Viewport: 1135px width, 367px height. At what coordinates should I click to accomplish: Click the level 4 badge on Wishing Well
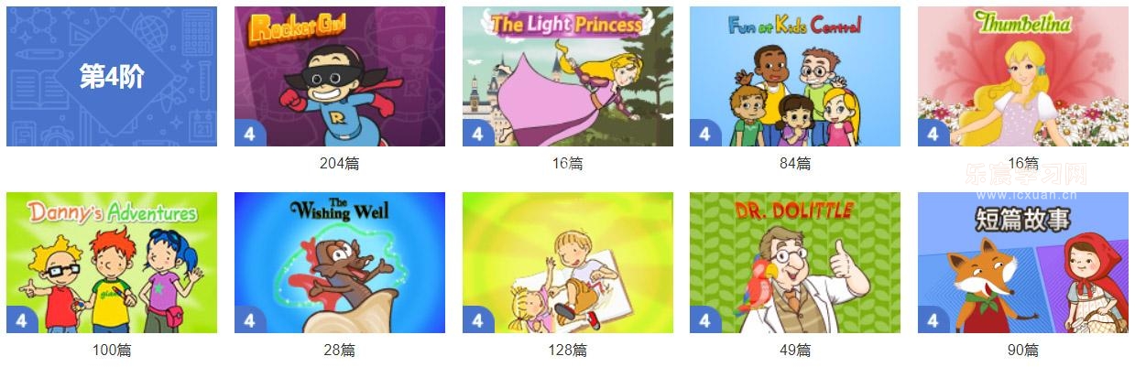[249, 319]
